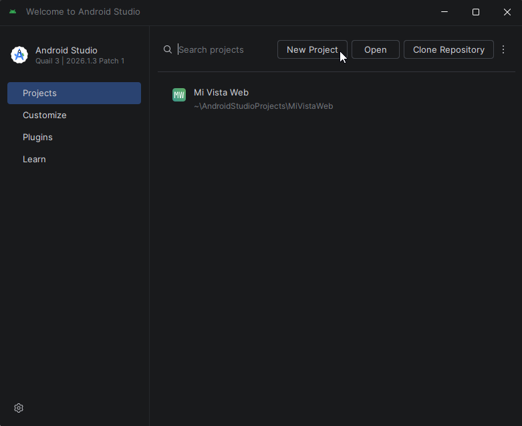Maximize the Welcome to Android Studio window
Screen dimensions: 522x426
click(476, 12)
